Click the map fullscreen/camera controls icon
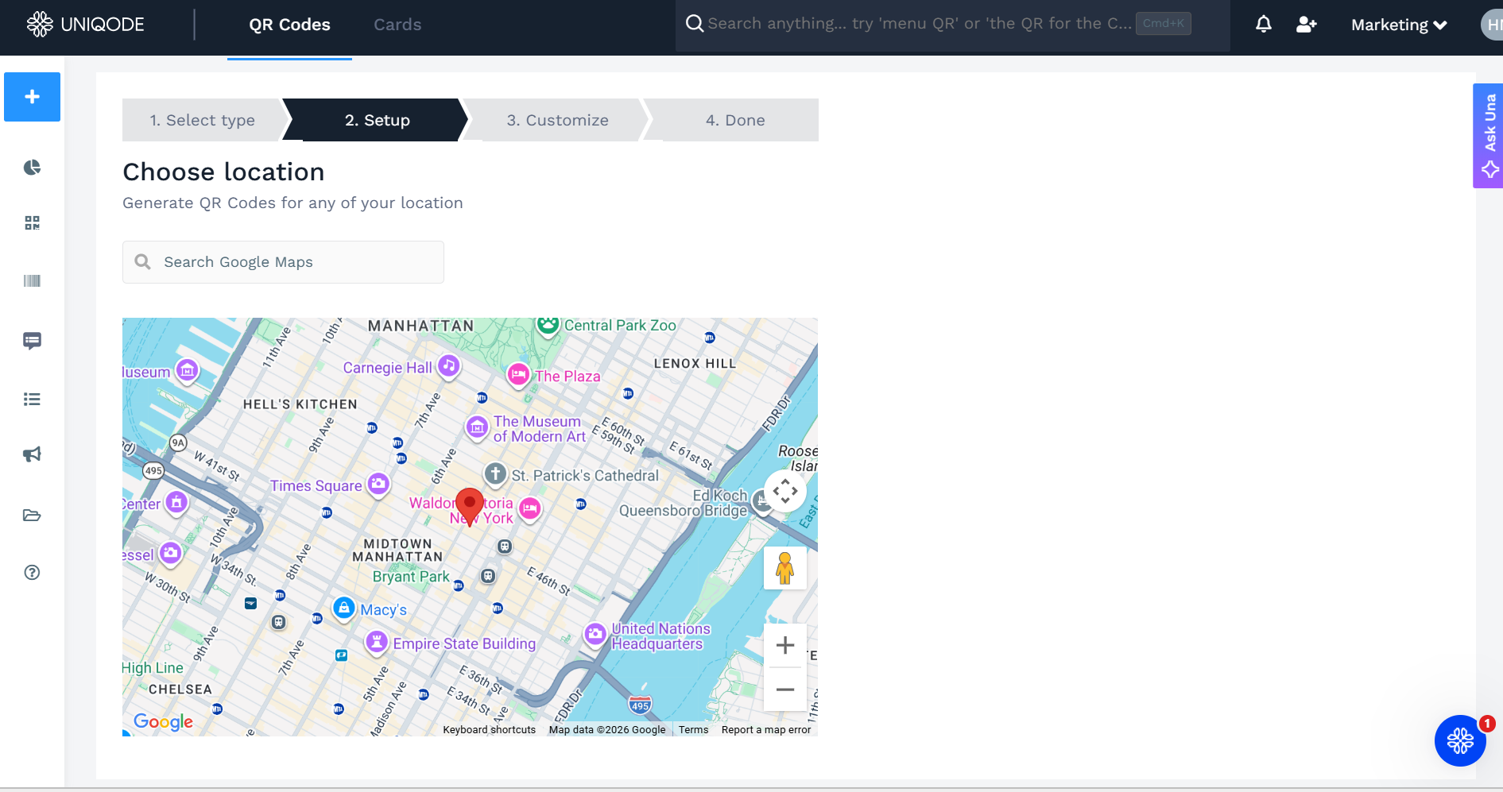This screenshot has height=792, width=1503. tap(785, 491)
